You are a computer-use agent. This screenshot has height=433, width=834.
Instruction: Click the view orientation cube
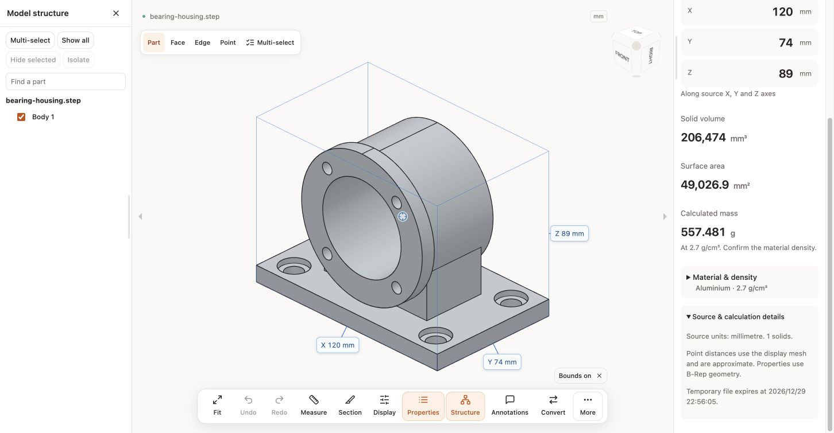[636, 52]
